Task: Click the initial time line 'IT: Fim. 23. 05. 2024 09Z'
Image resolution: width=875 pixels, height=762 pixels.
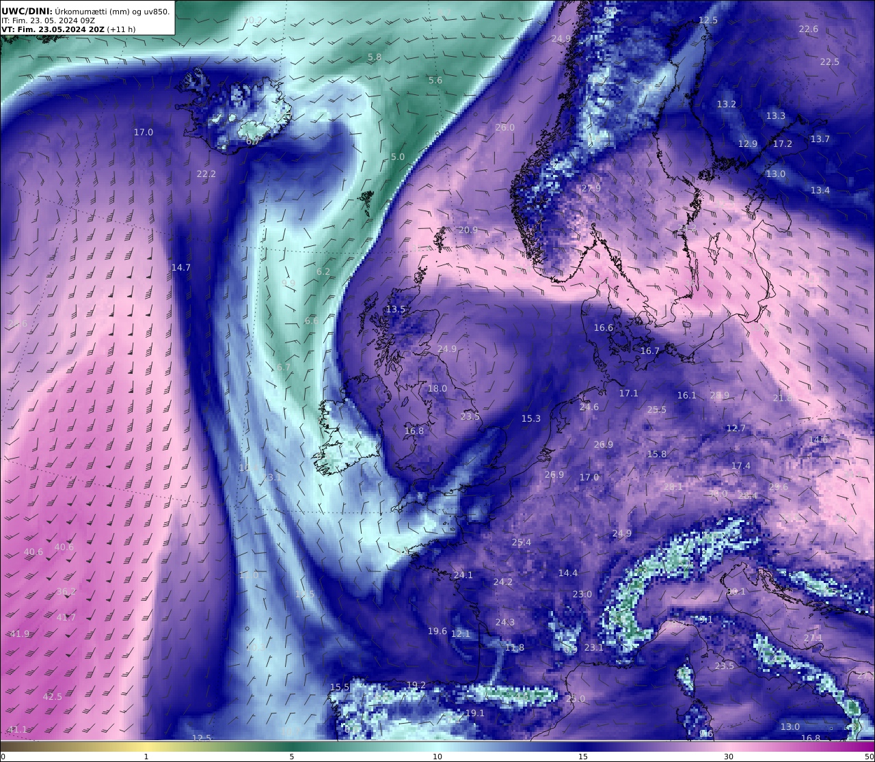Action: click(48, 21)
